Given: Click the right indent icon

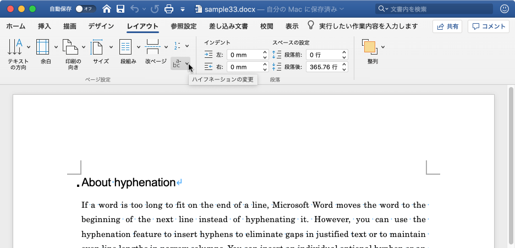Looking at the screenshot, I should pyautogui.click(x=208, y=67).
